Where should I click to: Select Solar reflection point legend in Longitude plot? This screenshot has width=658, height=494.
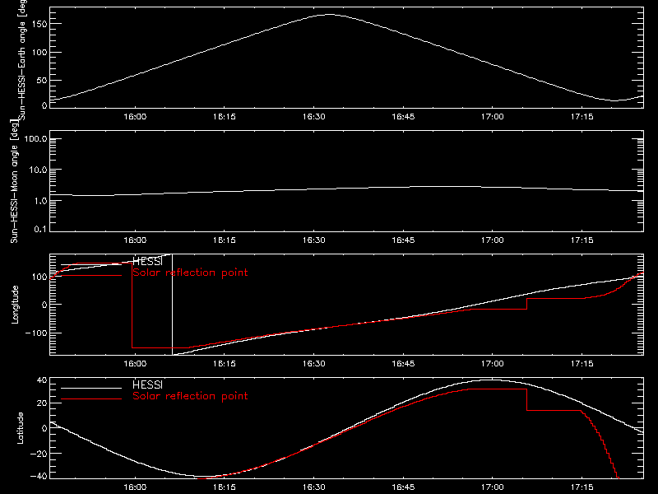(x=190, y=273)
